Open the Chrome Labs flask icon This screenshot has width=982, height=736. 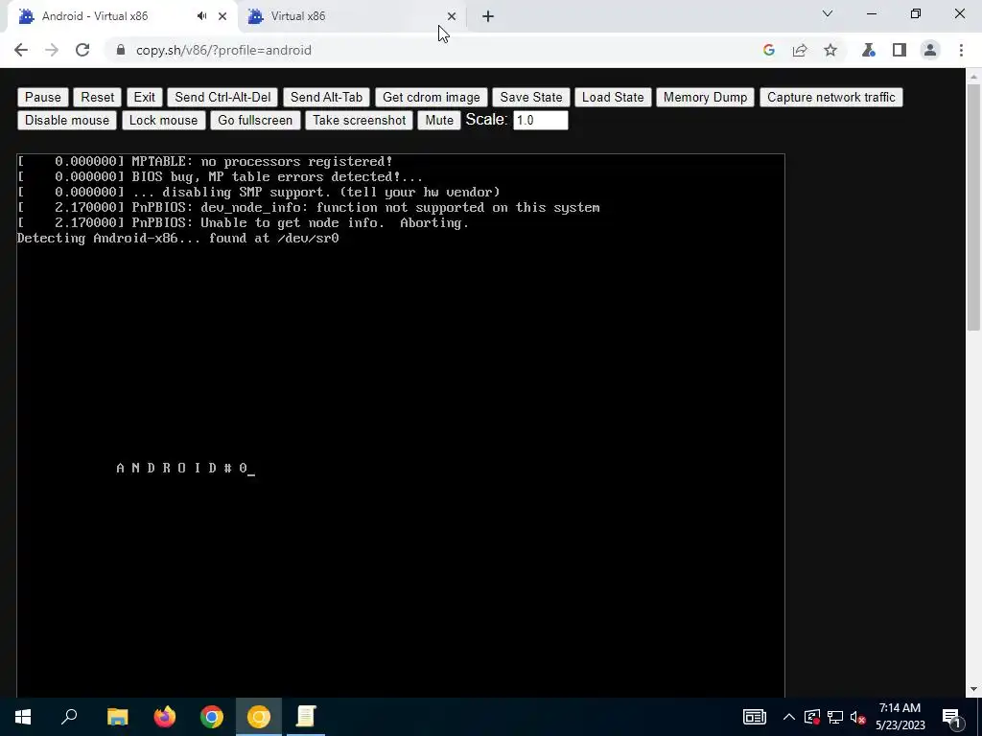[869, 50]
